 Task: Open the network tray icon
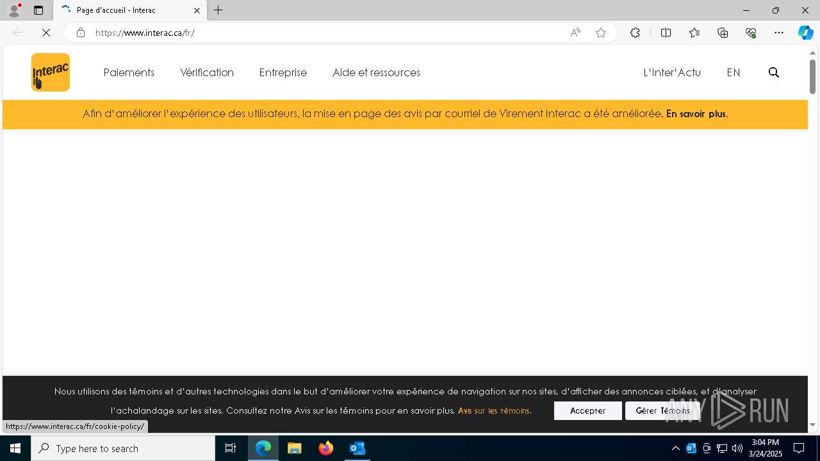point(722,448)
